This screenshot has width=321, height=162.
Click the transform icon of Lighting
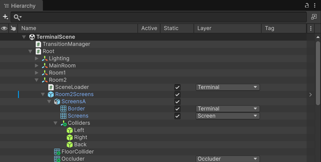[45, 58]
